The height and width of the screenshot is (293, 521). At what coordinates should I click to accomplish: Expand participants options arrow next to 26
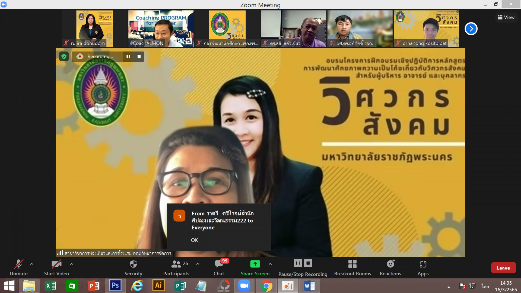coord(198,264)
